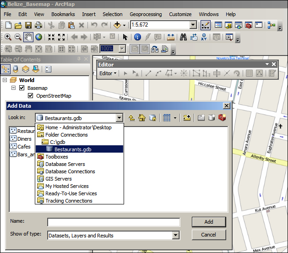Select the Cafes feature class
This screenshot has width=288, height=253.
pos(20,147)
